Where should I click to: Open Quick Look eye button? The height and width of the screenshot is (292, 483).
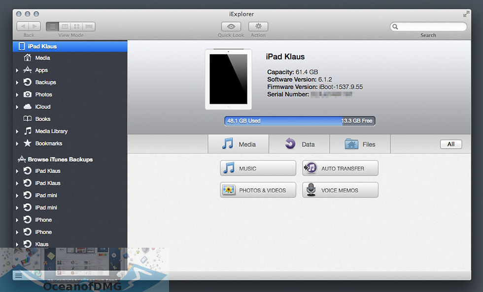click(x=231, y=27)
